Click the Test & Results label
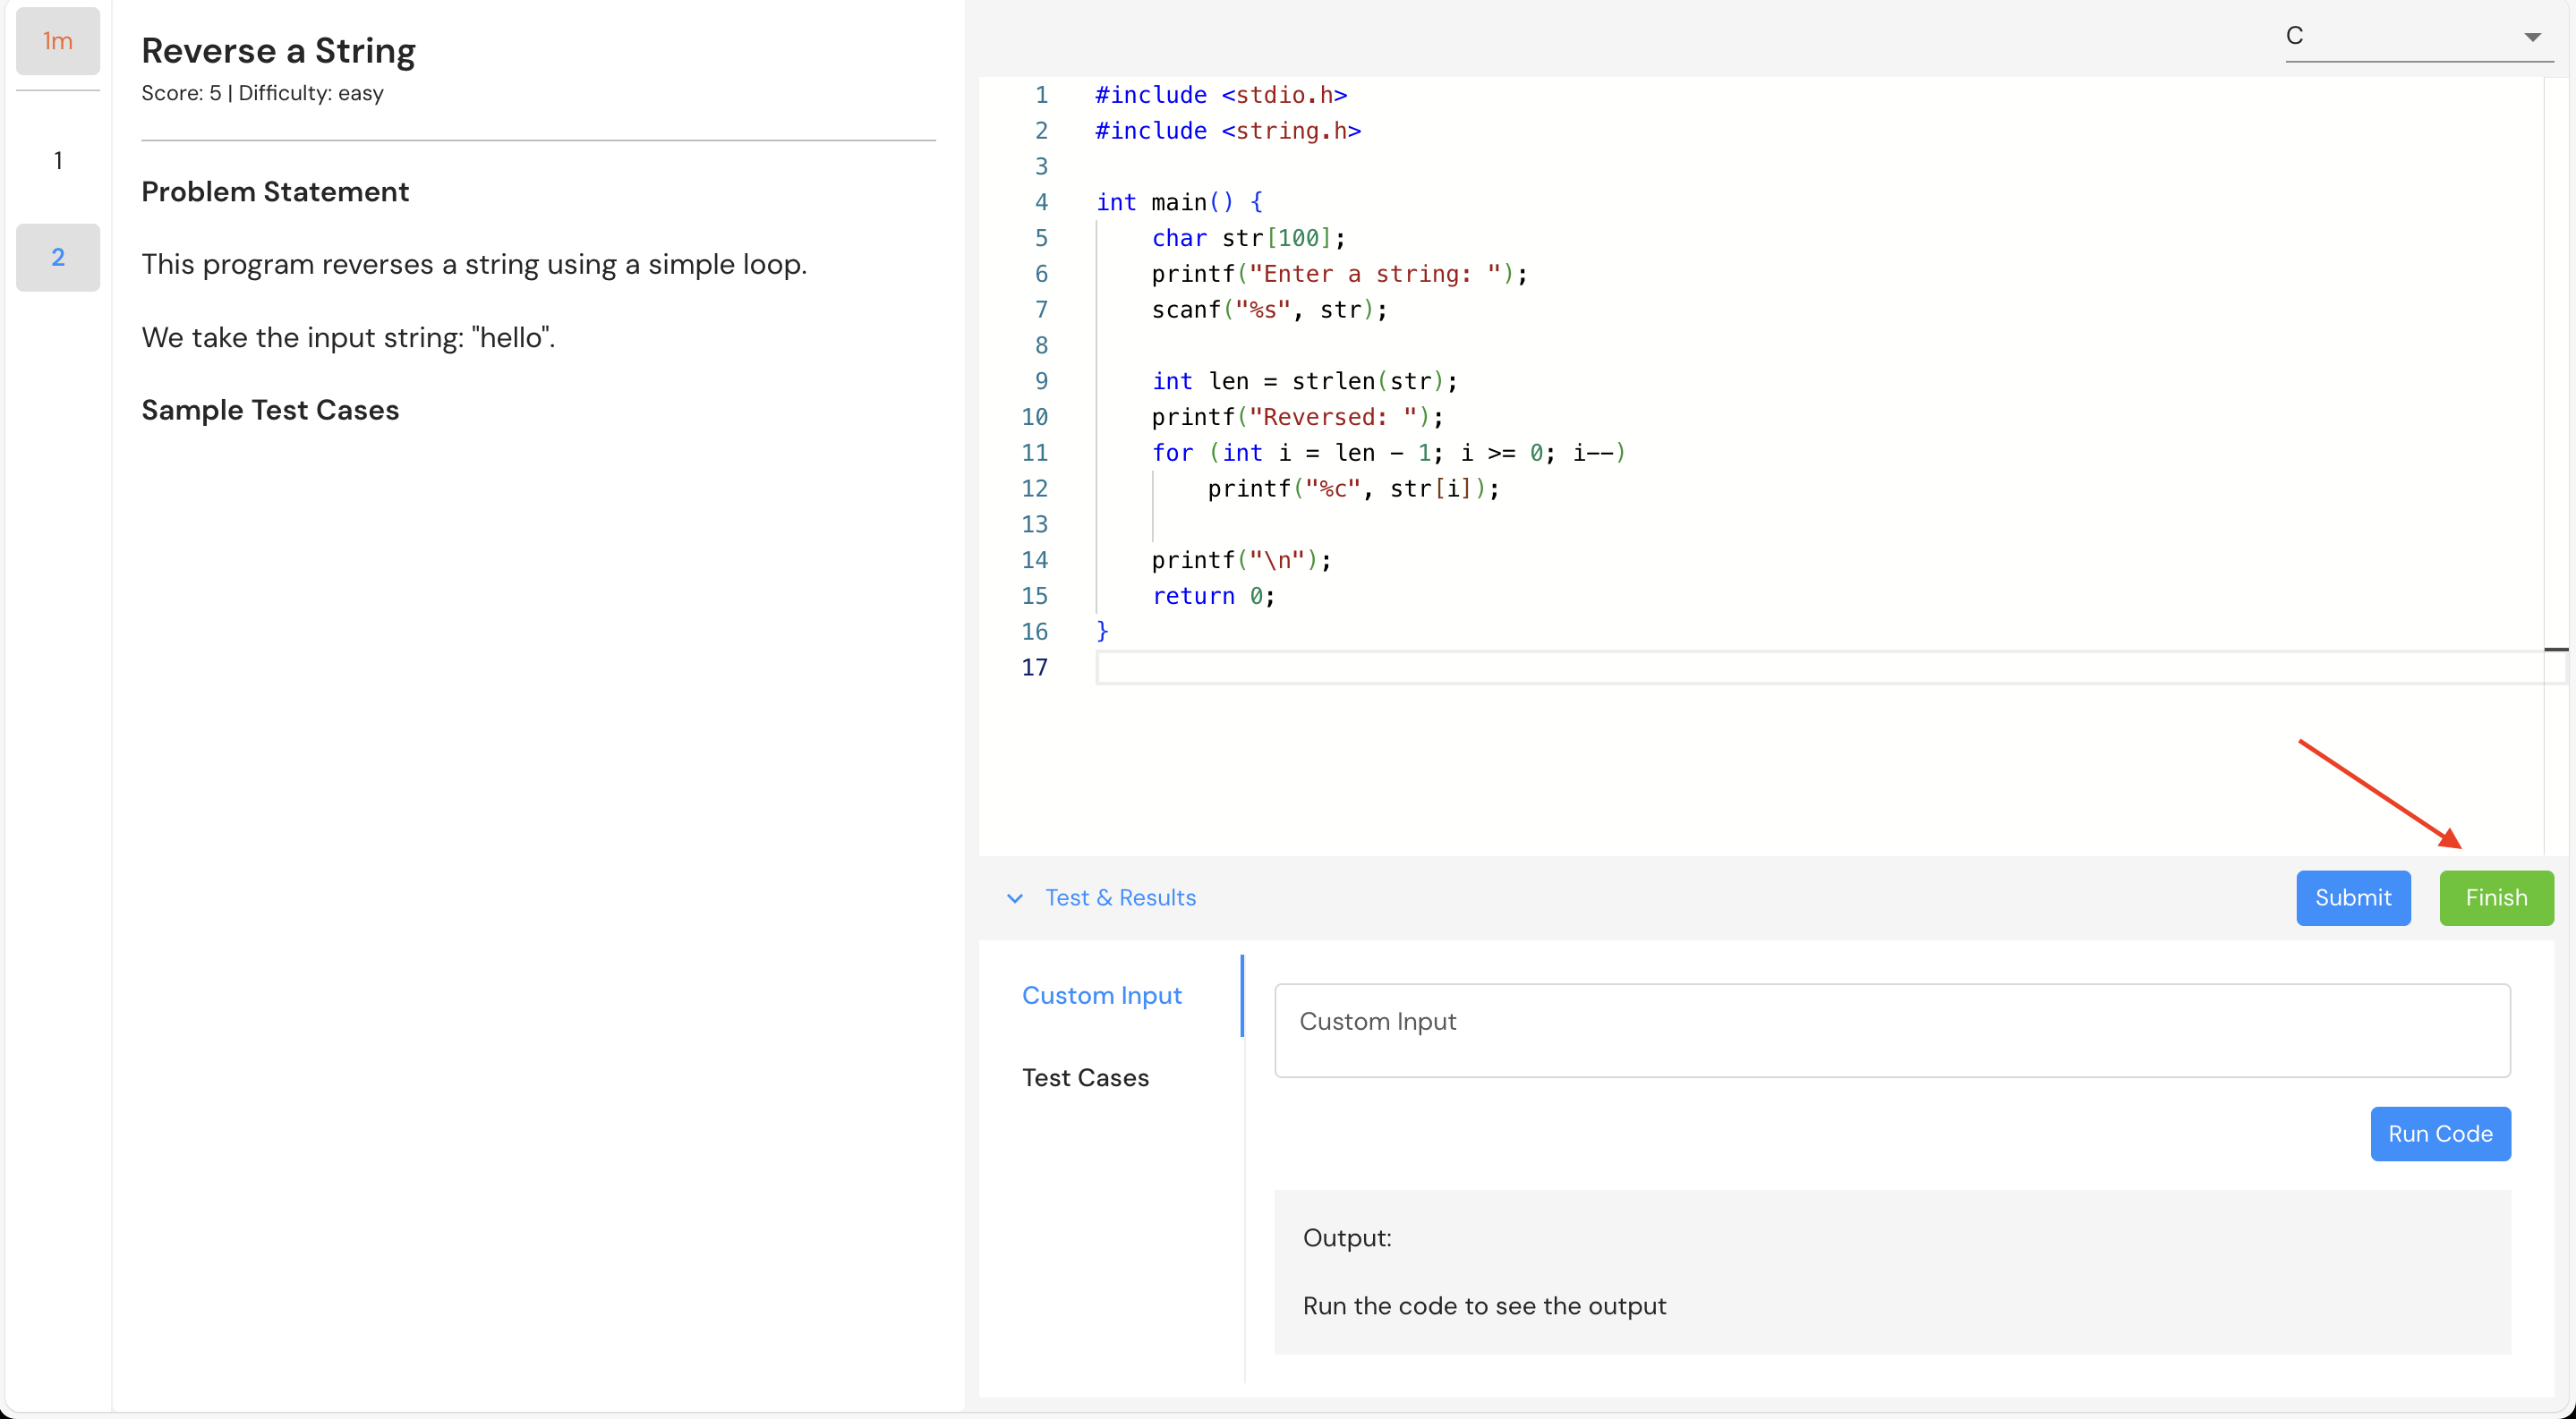2576x1419 pixels. pyautogui.click(x=1120, y=897)
